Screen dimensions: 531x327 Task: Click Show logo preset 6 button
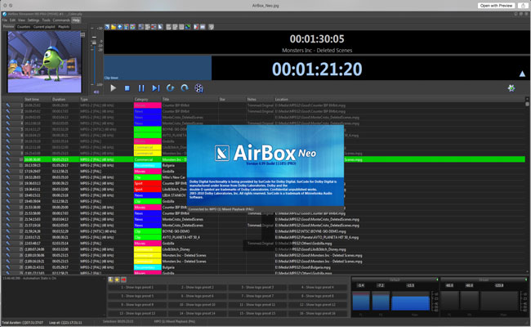(198, 296)
